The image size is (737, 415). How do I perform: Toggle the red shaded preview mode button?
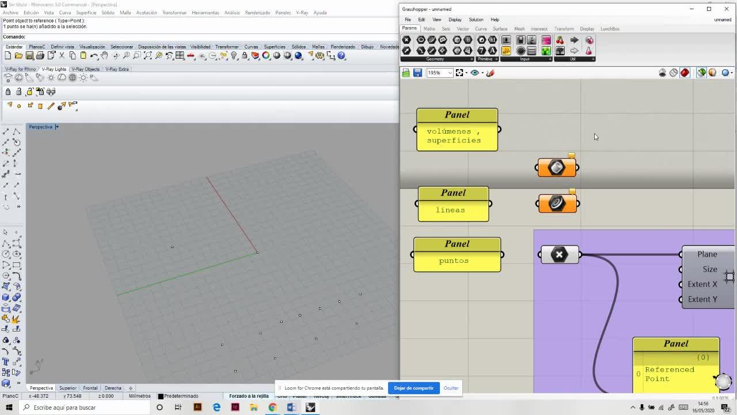[685, 73]
